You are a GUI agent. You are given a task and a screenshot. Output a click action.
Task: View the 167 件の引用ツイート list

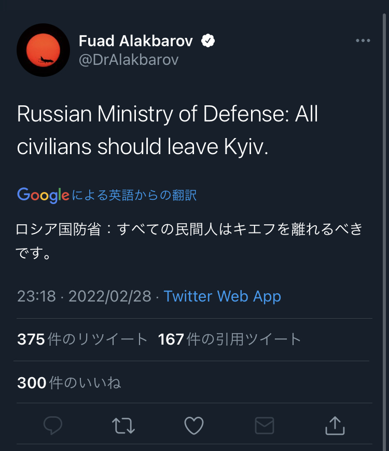[230, 339]
